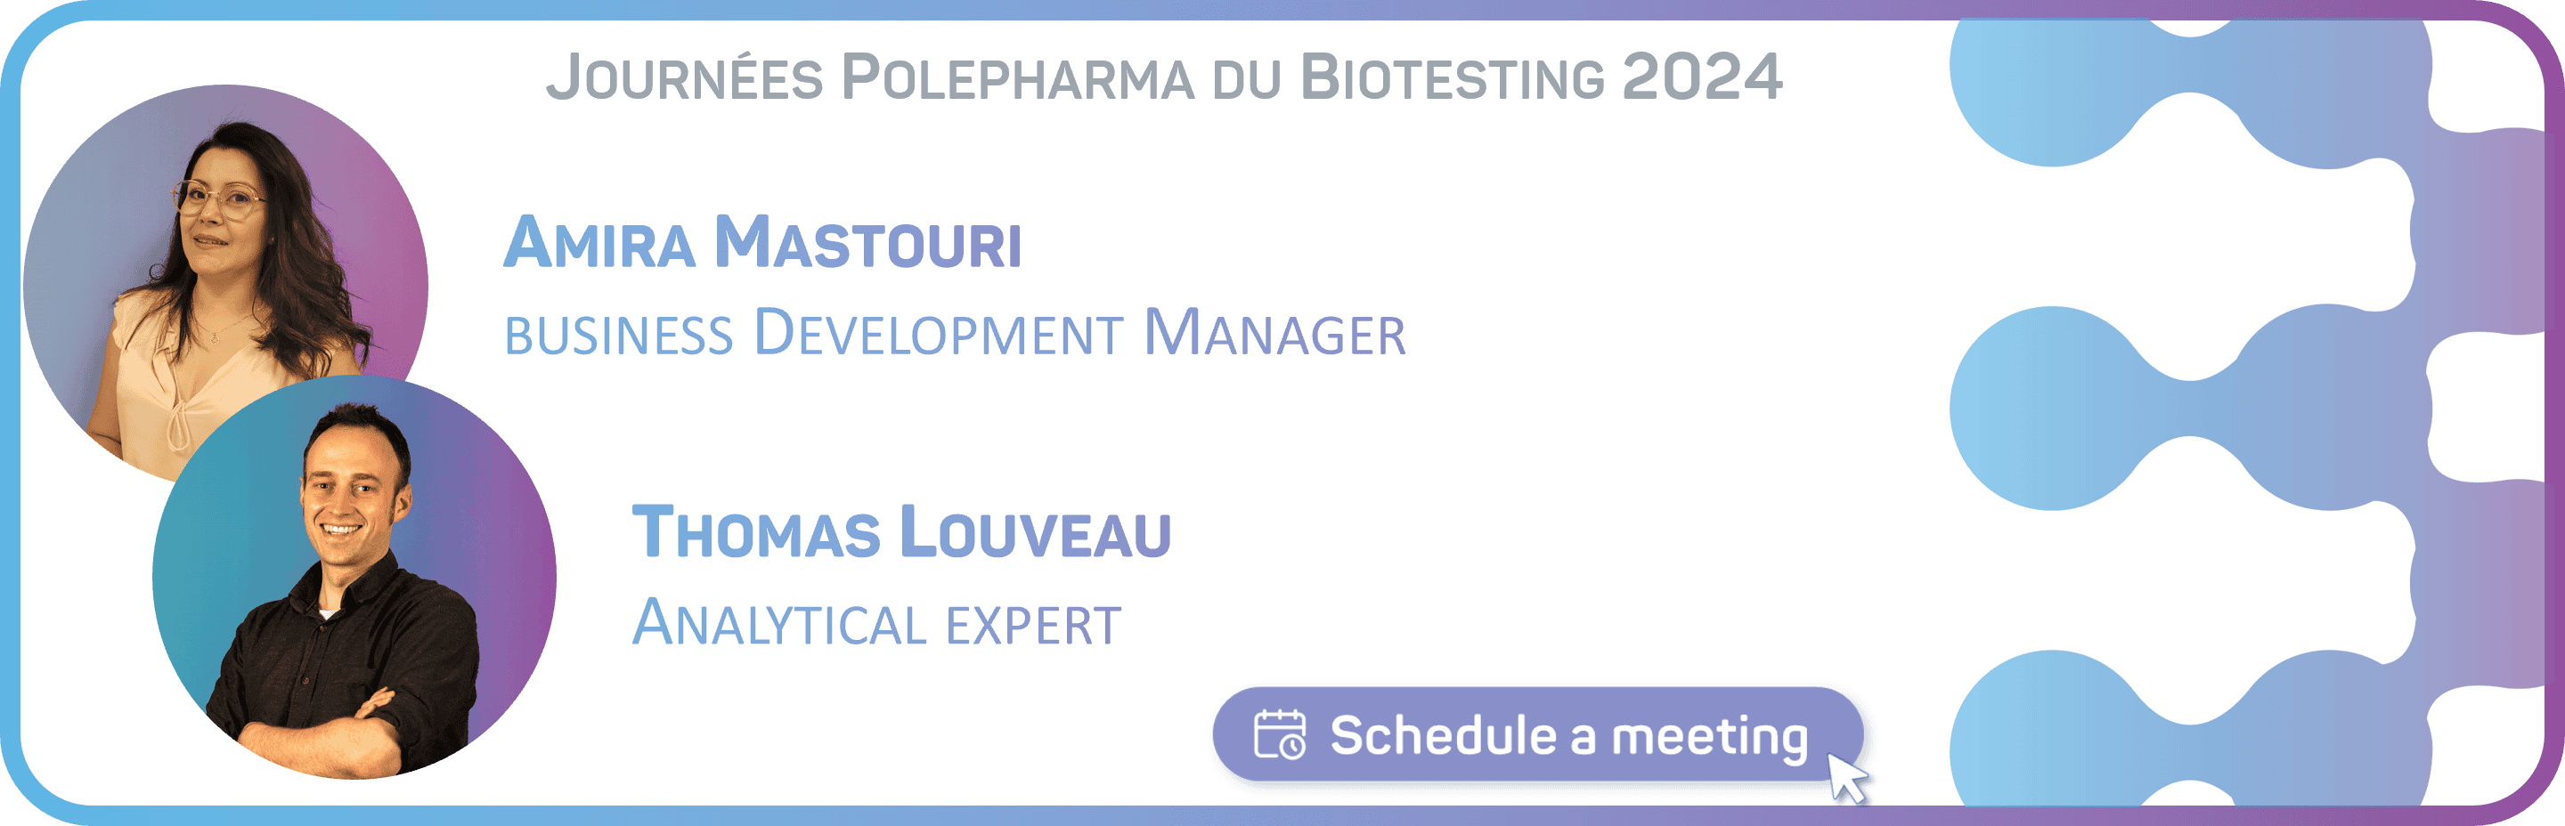2565x826 pixels.
Task: Click the 2024 year in the title
Action: [x=1702, y=77]
